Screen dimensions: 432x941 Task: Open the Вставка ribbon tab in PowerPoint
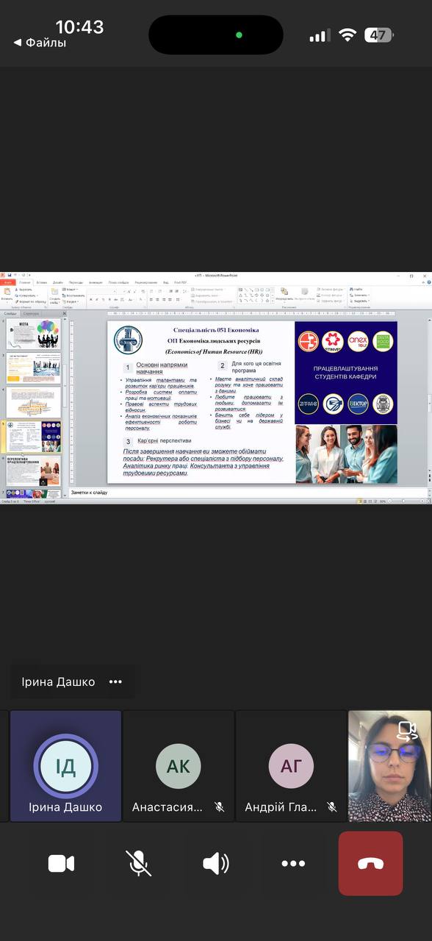pos(41,282)
